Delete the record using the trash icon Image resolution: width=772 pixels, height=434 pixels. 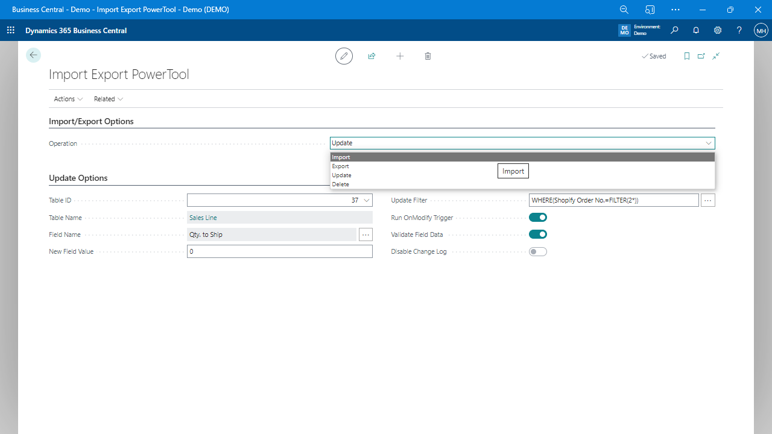coord(428,55)
